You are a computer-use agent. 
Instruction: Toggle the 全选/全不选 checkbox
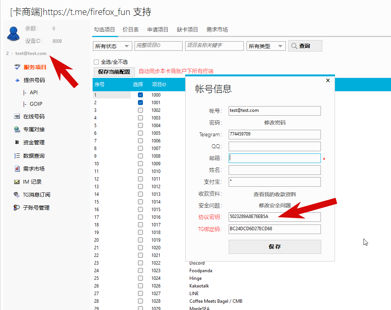pyautogui.click(x=96, y=62)
